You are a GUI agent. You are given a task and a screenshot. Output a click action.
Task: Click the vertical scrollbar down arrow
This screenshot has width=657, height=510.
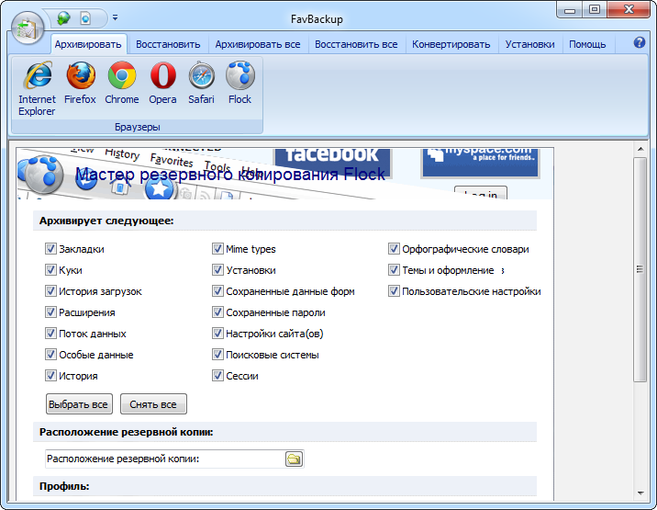click(x=640, y=493)
